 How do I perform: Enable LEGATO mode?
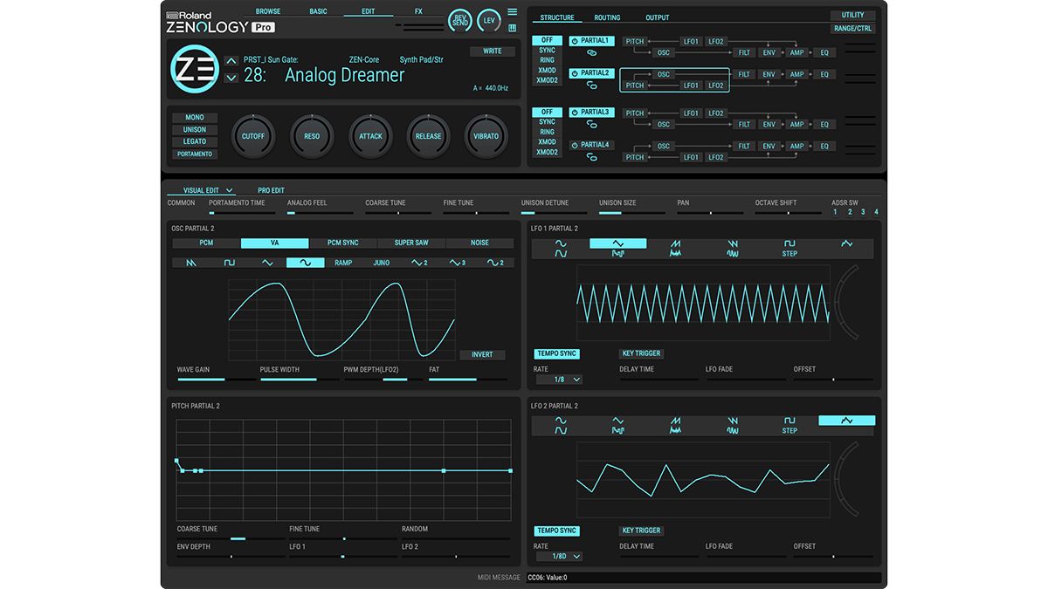(195, 141)
